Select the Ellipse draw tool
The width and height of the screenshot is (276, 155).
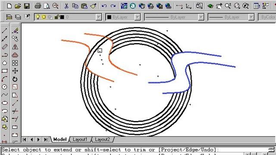[x=5, y=103]
